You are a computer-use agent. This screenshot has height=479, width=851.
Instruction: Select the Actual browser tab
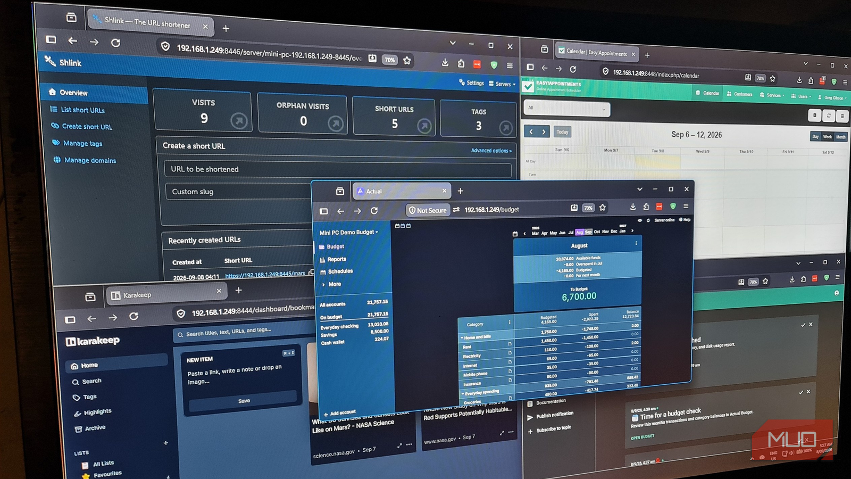pyautogui.click(x=402, y=191)
